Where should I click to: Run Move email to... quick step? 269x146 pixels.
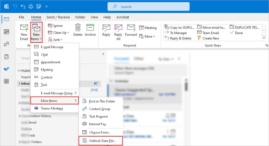coord(211,27)
